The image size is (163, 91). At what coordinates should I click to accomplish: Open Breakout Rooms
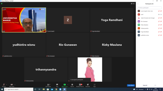coord(80,85)
